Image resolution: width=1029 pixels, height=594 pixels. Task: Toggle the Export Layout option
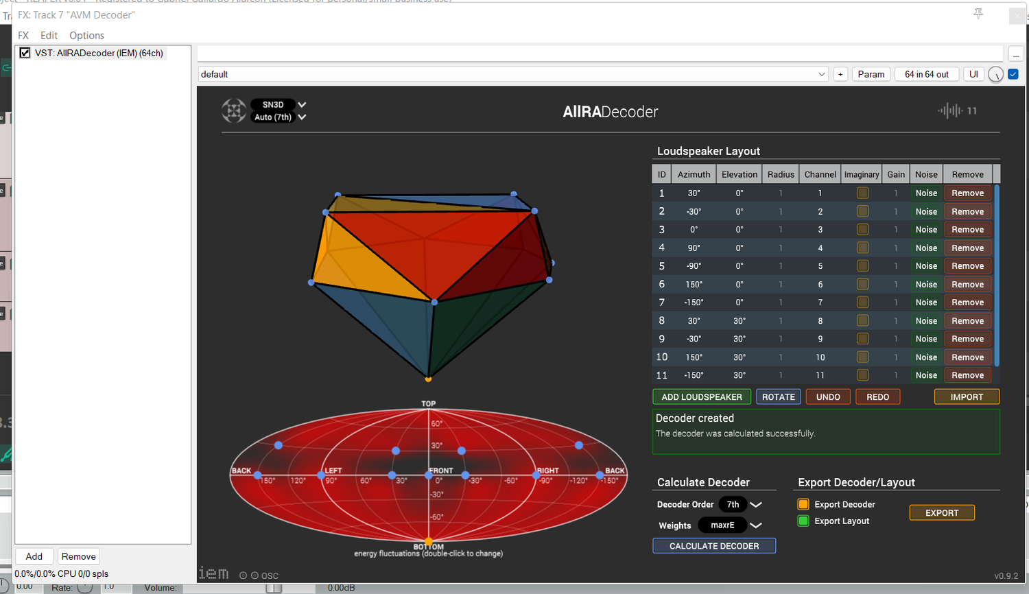tap(803, 521)
